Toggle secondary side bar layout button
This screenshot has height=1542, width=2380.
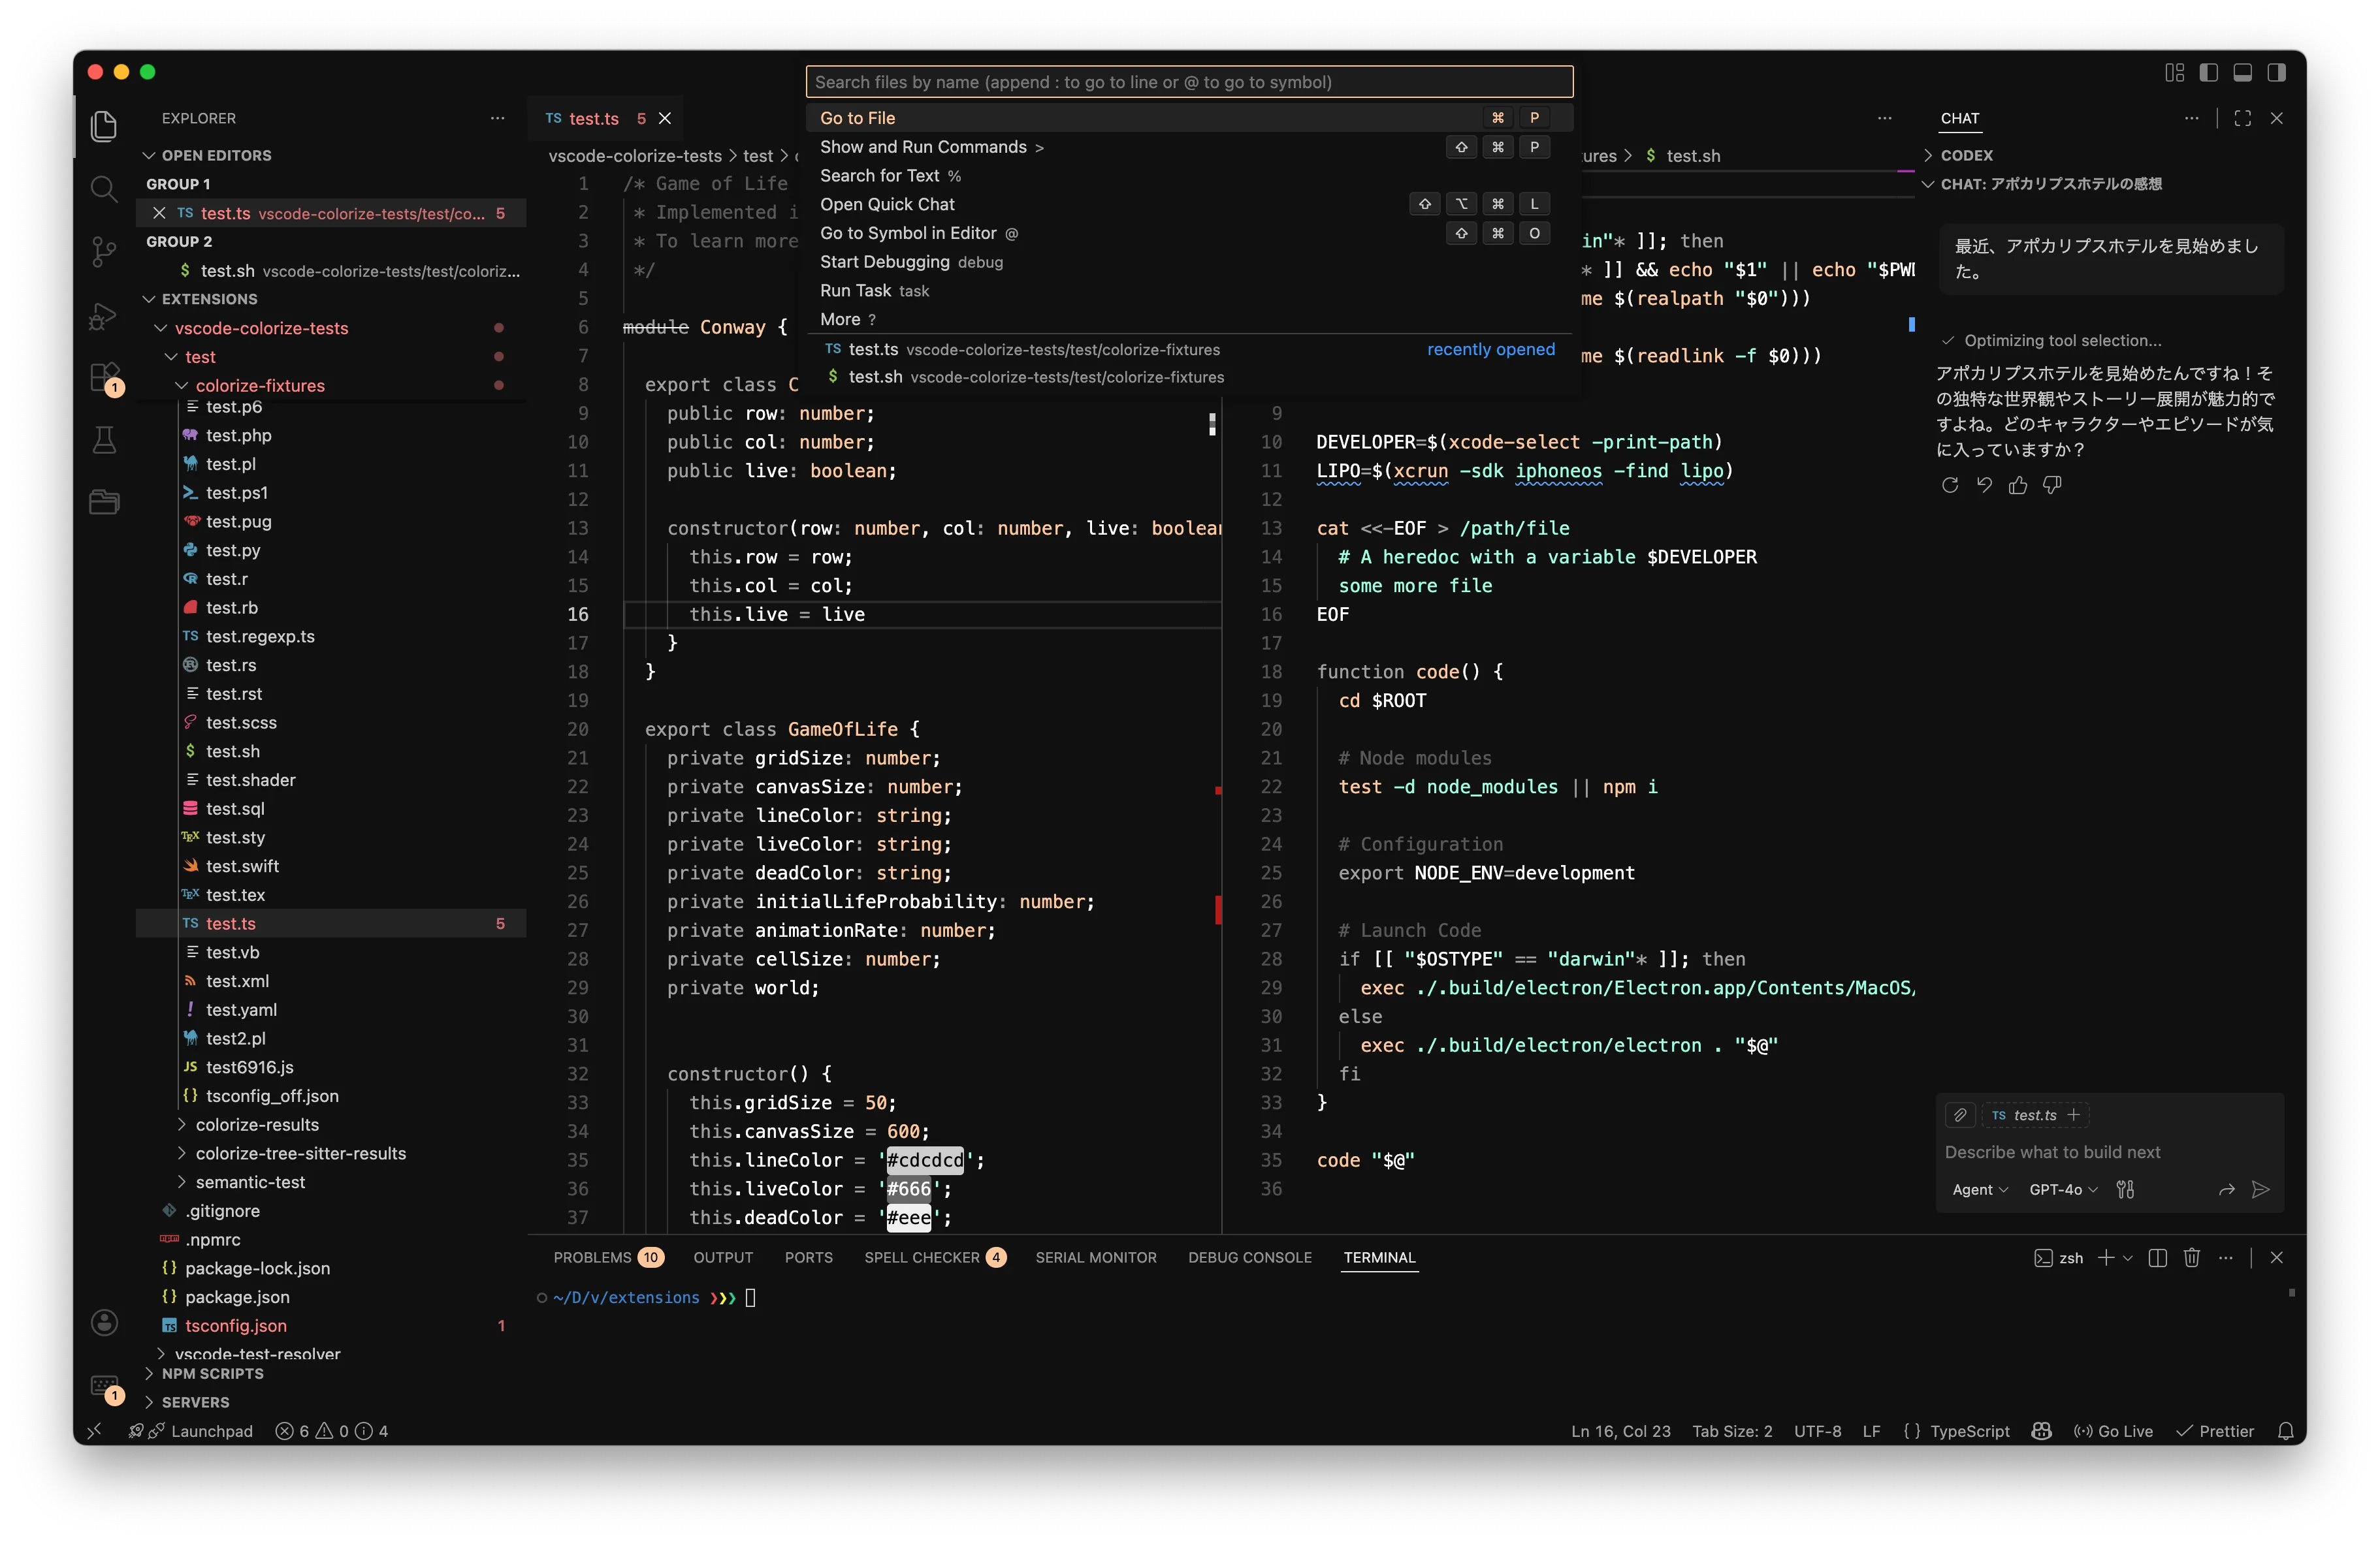click(x=2277, y=72)
